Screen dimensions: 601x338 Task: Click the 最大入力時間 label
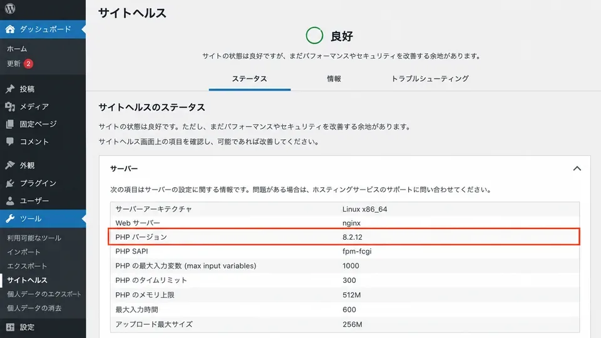pos(136,310)
